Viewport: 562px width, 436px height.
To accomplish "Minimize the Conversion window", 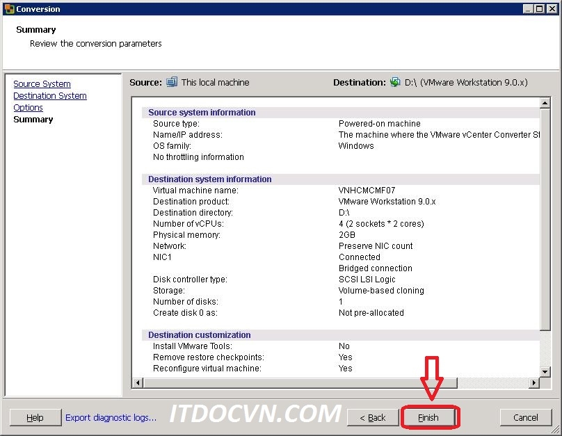I will [529, 9].
